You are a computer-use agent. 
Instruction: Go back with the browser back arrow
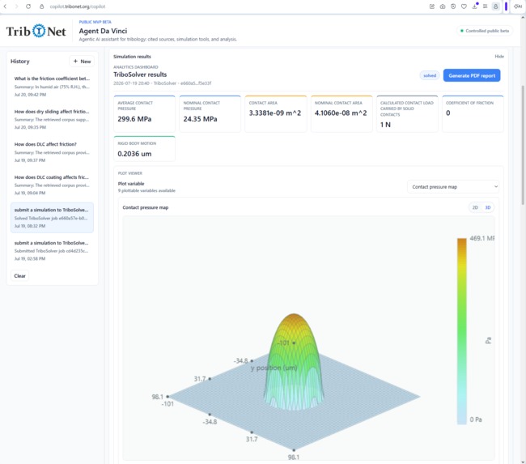click(x=6, y=6)
